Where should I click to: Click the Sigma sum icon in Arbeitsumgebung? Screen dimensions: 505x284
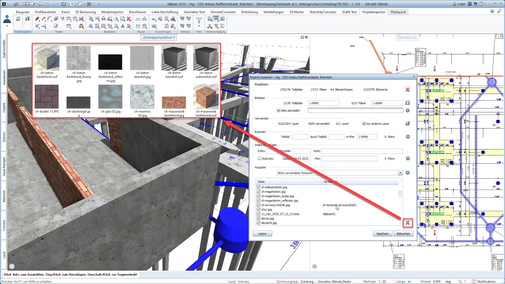(x=222, y=26)
